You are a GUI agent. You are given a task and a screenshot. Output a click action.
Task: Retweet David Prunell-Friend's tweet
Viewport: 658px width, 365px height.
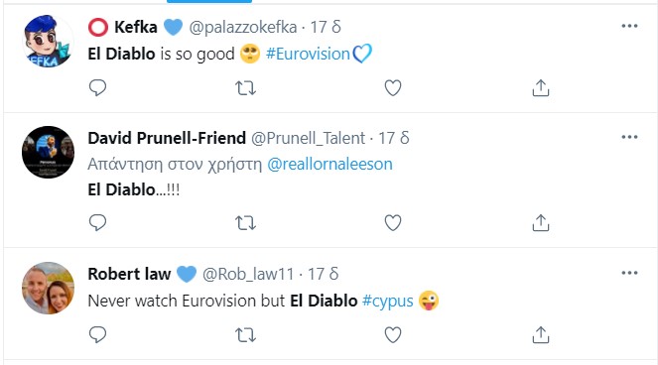(x=245, y=223)
